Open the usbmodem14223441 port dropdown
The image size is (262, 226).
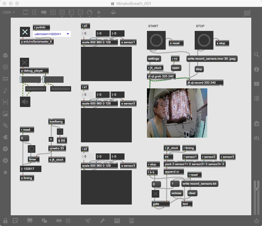52,34
